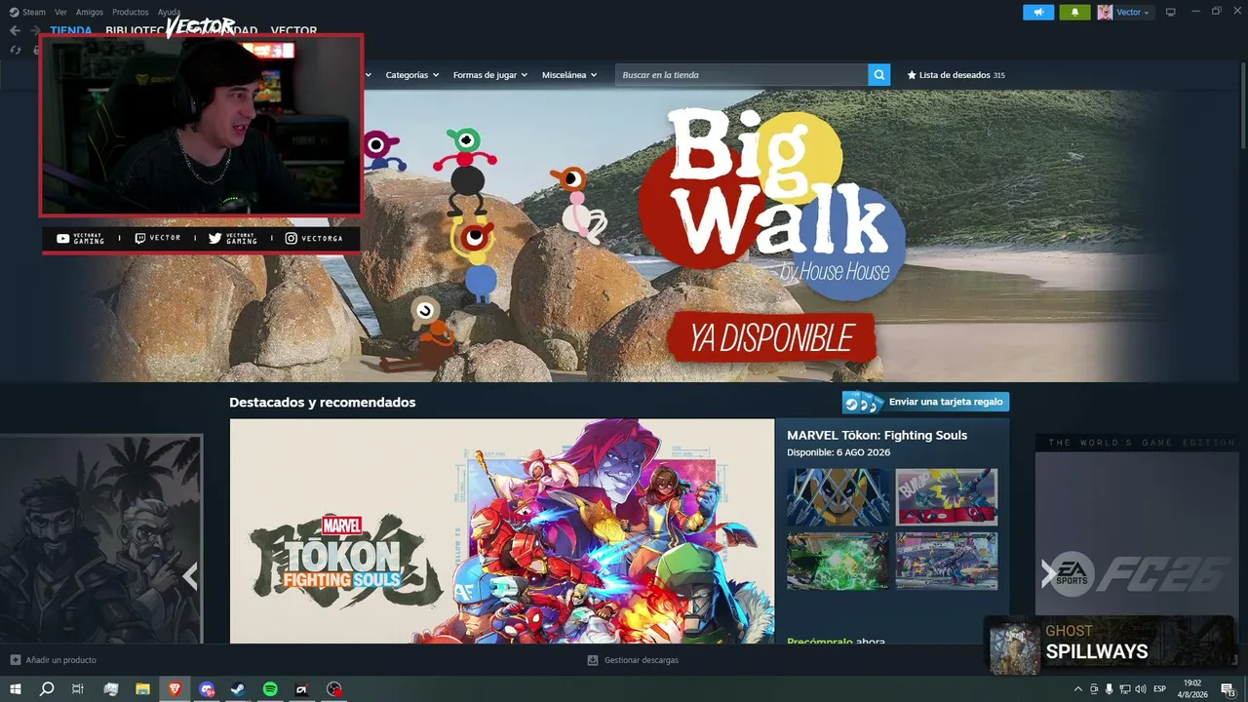Open File Explorer from the taskbar
Screen dimensions: 1248x702
tap(142, 689)
